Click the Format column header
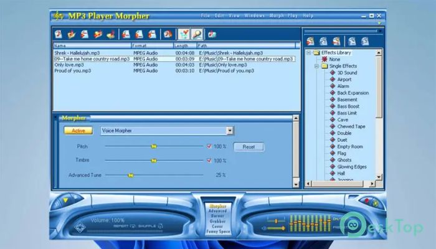The image size is (436, 249). [x=153, y=45]
